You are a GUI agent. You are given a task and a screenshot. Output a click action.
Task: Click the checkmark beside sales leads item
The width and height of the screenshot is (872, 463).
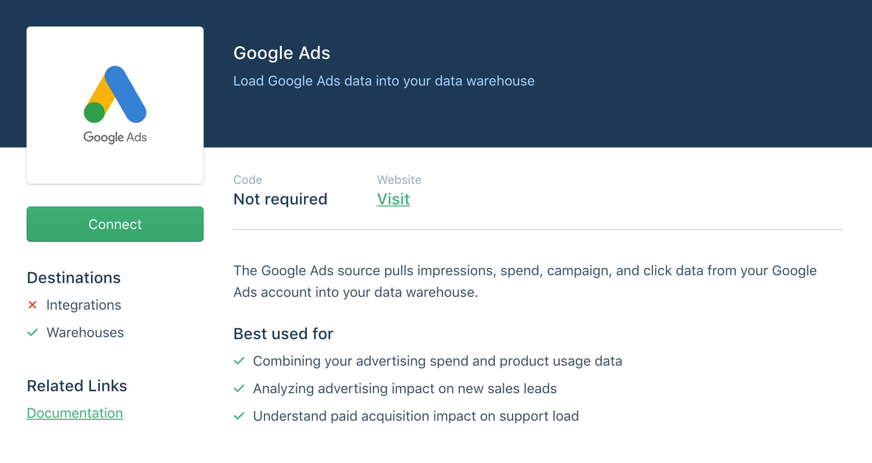239,388
